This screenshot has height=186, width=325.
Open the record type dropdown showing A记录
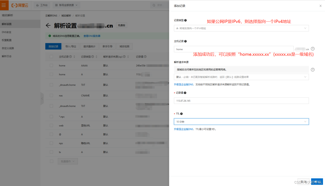click(241, 28)
